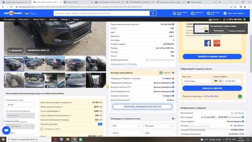Click the bid amount field showing $4 750
Screen dimensions: 252x142
click(20, 105)
